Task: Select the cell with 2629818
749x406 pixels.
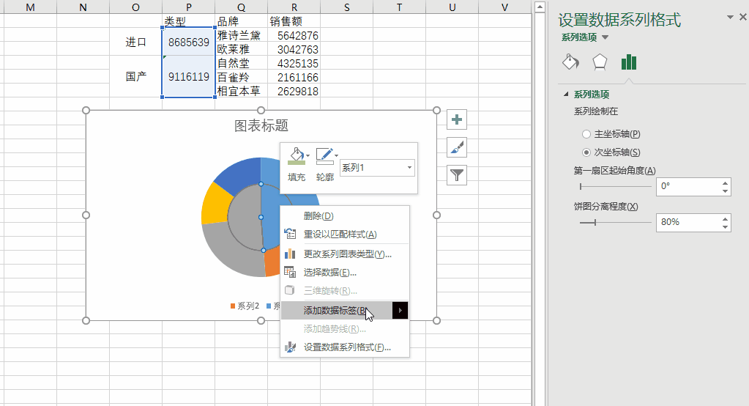Action: 294,91
